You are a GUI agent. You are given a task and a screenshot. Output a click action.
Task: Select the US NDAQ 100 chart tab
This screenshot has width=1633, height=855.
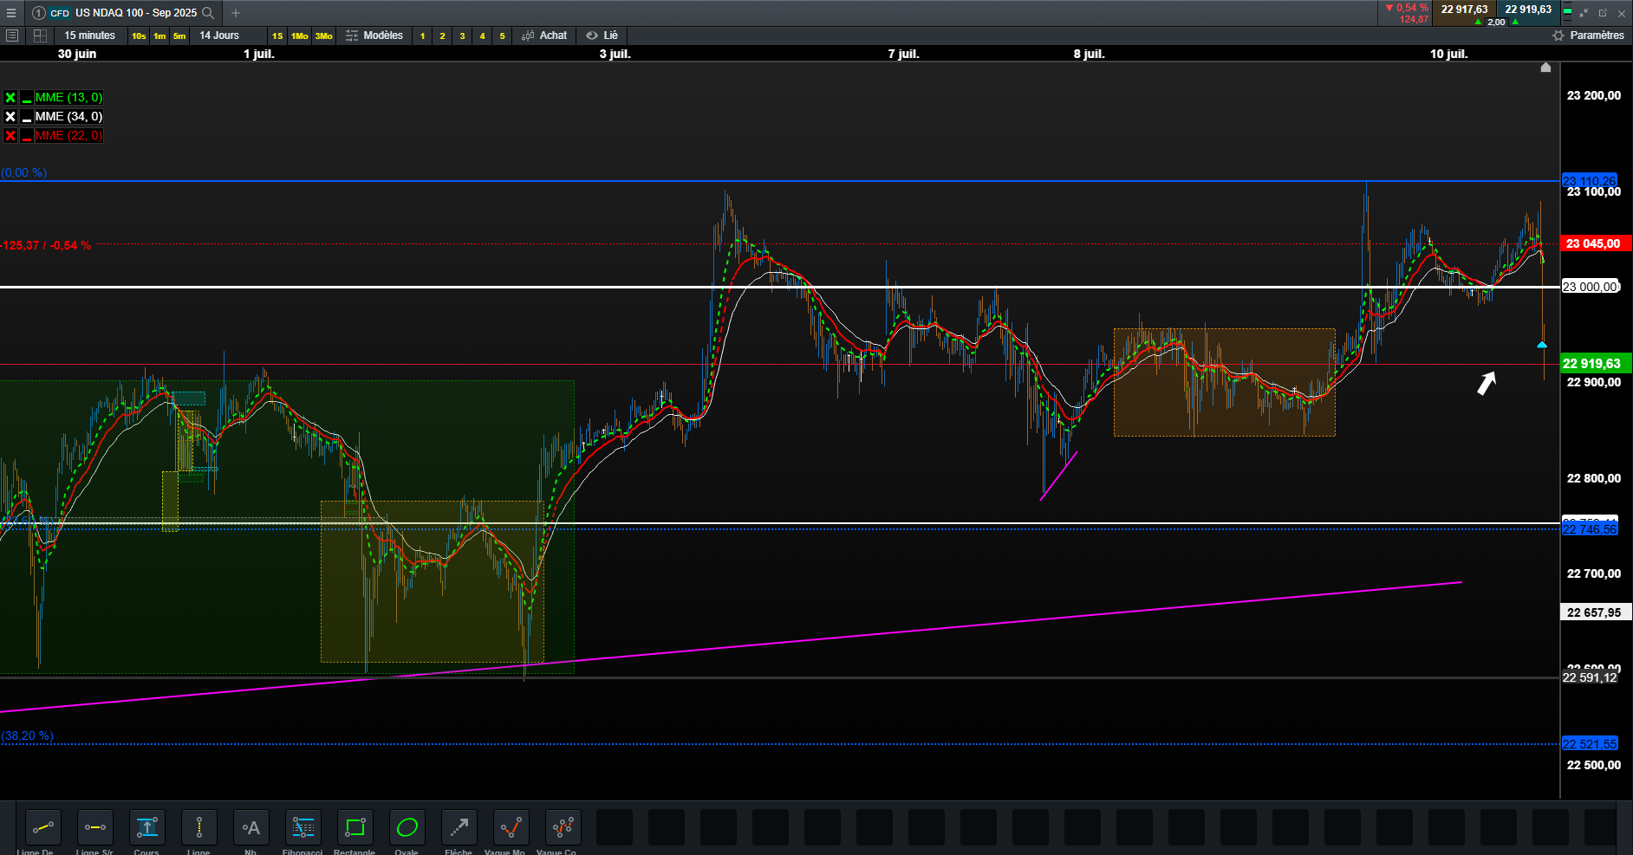123,13
